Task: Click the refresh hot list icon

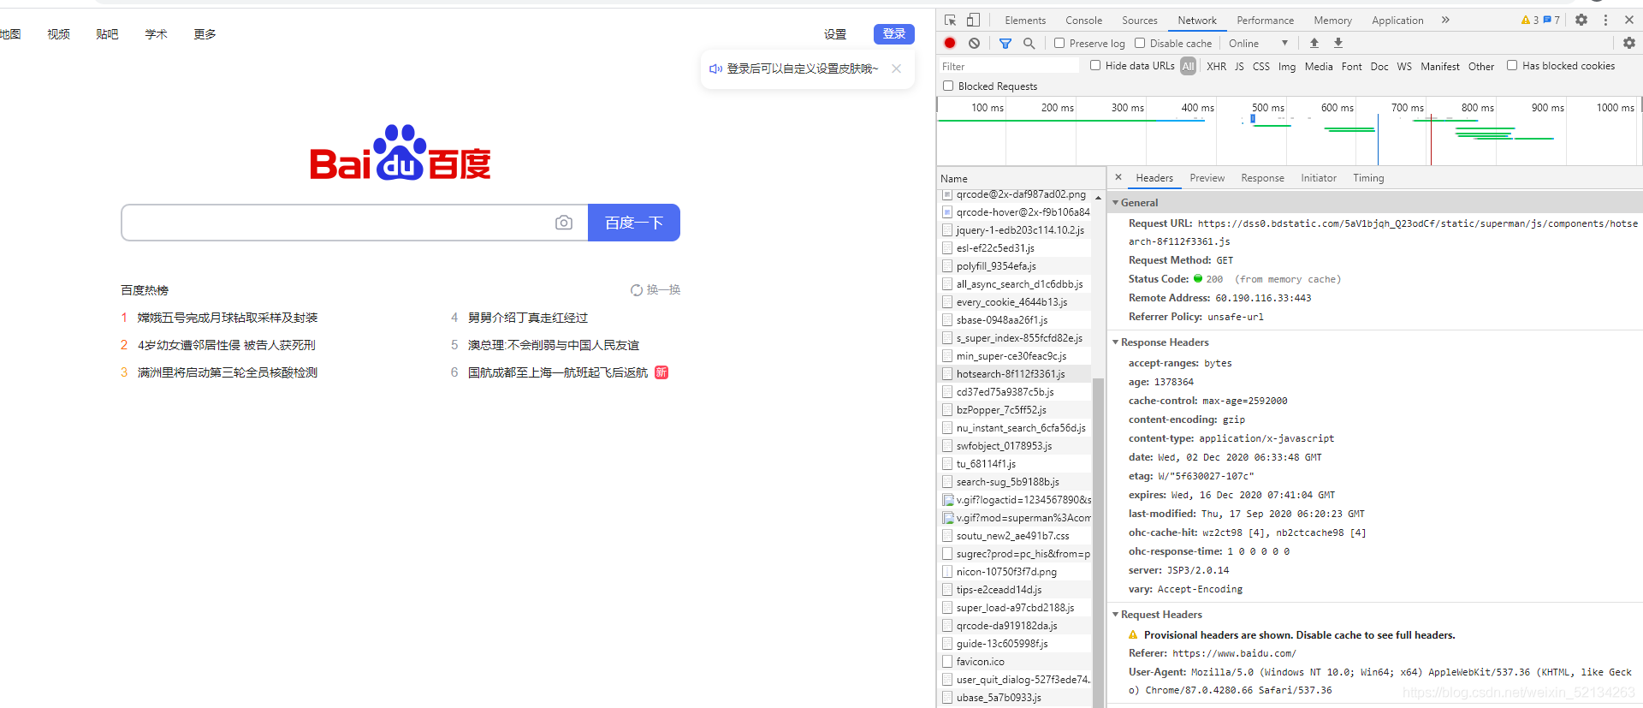Action: click(x=637, y=290)
